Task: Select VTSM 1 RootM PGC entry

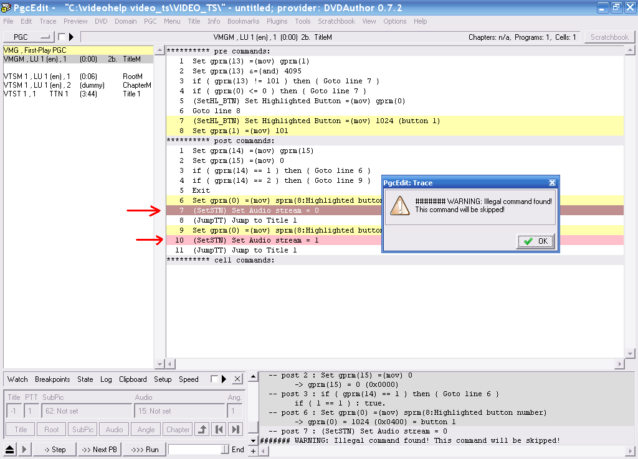Action: (x=78, y=76)
